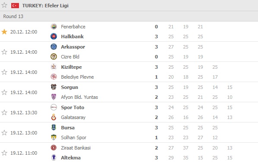Click the Bursa team crest

click(x=53, y=128)
